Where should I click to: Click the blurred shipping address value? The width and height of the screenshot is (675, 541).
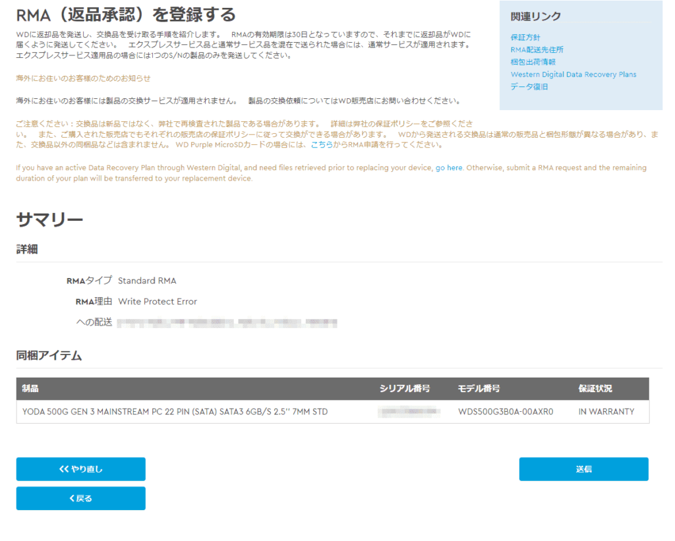click(x=227, y=322)
